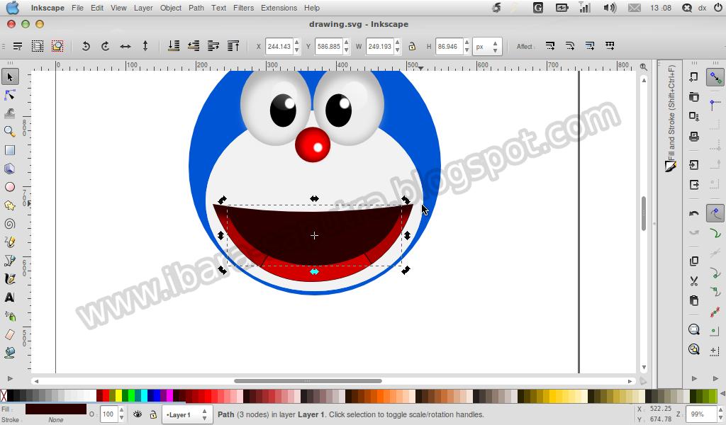The image size is (726, 425).
Task: Step the opacity value
Action: (x=121, y=414)
